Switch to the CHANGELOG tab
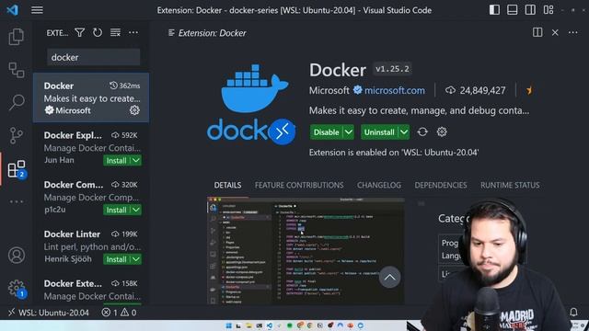The width and height of the screenshot is (589, 331). 379,185
